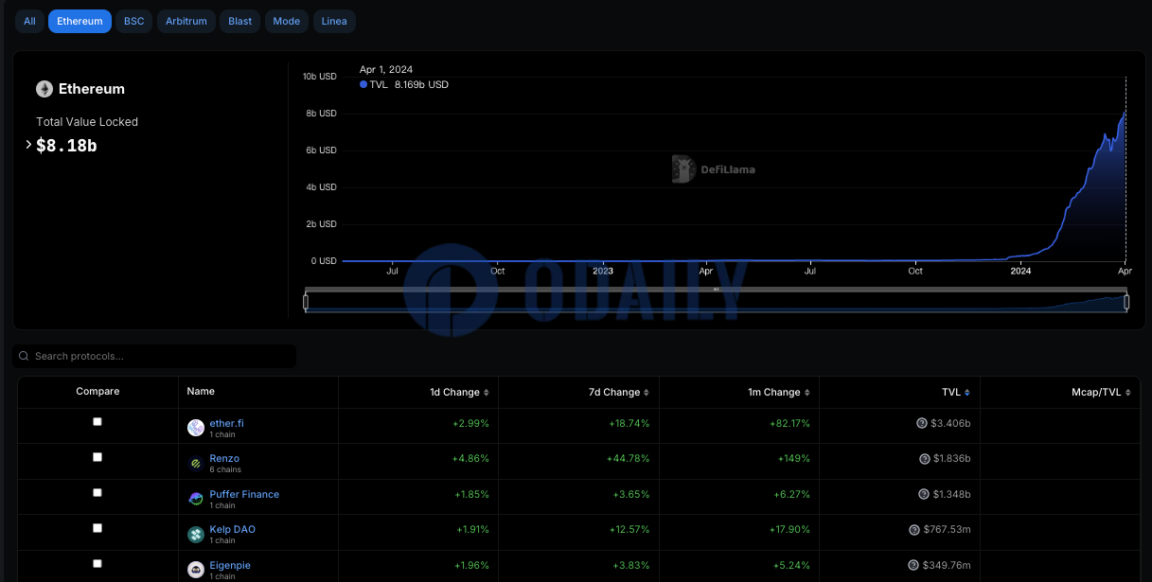The image size is (1152, 582).
Task: Open the Renzo protocol link
Action: pos(224,458)
